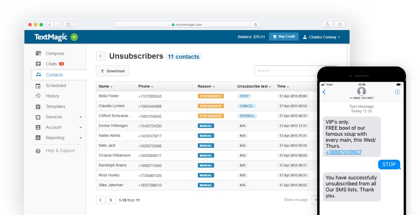Click the green plus icon beside TextMagic logo
The width and height of the screenshot is (418, 215).
tap(74, 37)
